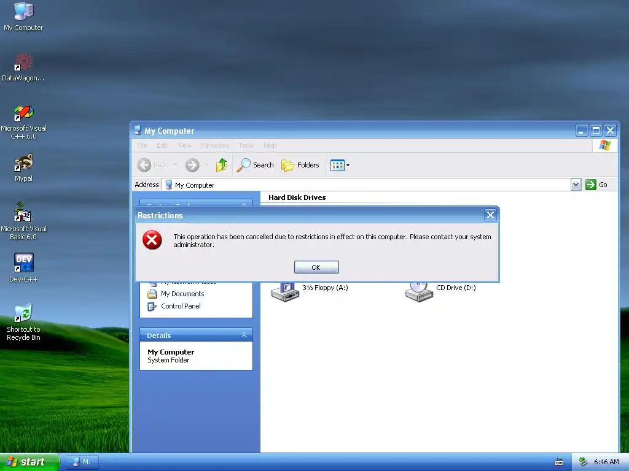
Task: Select the CD Drive (D:) icon
Action: click(x=440, y=291)
